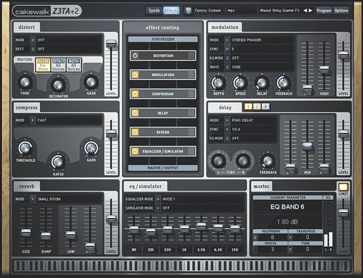The image size is (363, 278).
Task: Click the Reverb power icon in effect routing
Action: (x=135, y=132)
